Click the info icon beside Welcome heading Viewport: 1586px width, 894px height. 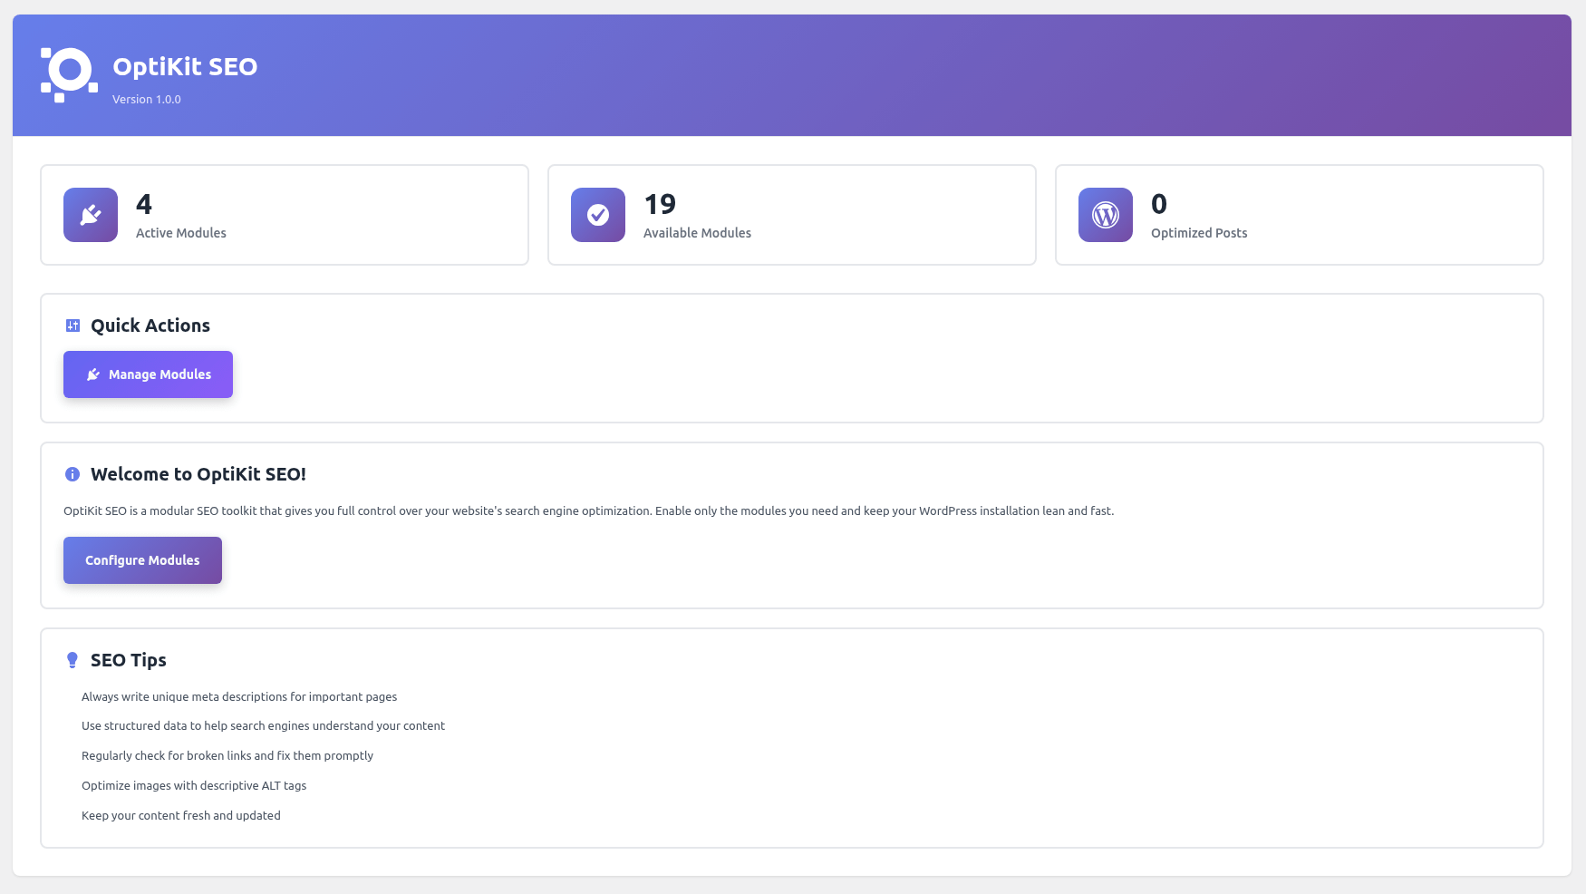tap(73, 474)
